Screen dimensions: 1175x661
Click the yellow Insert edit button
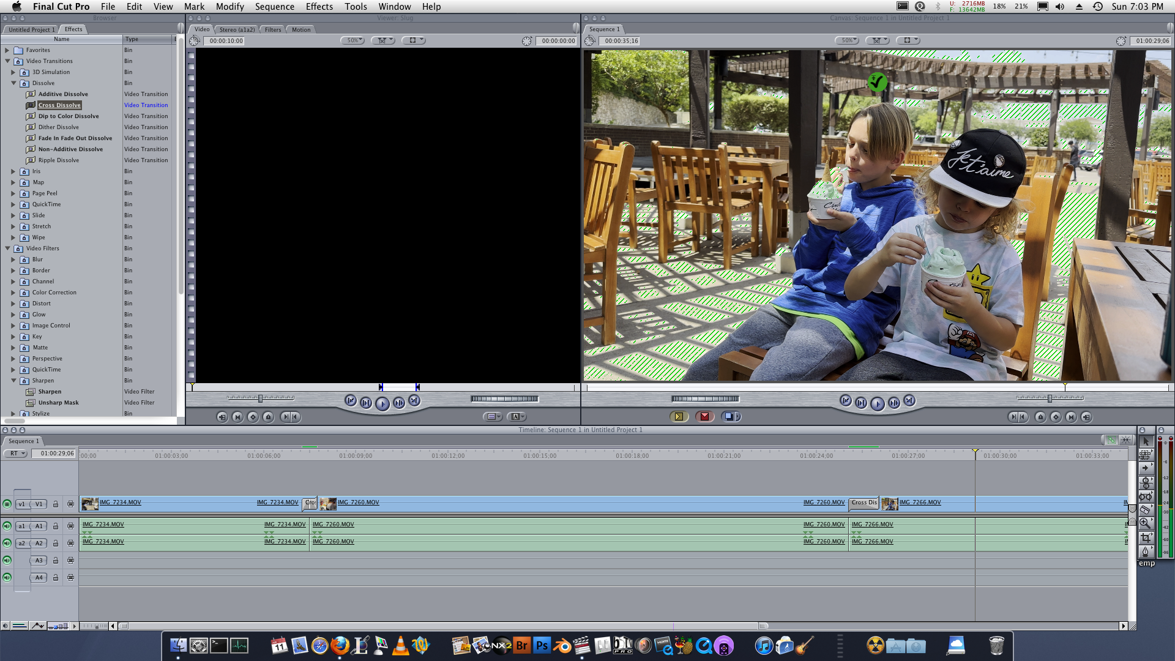(x=679, y=417)
